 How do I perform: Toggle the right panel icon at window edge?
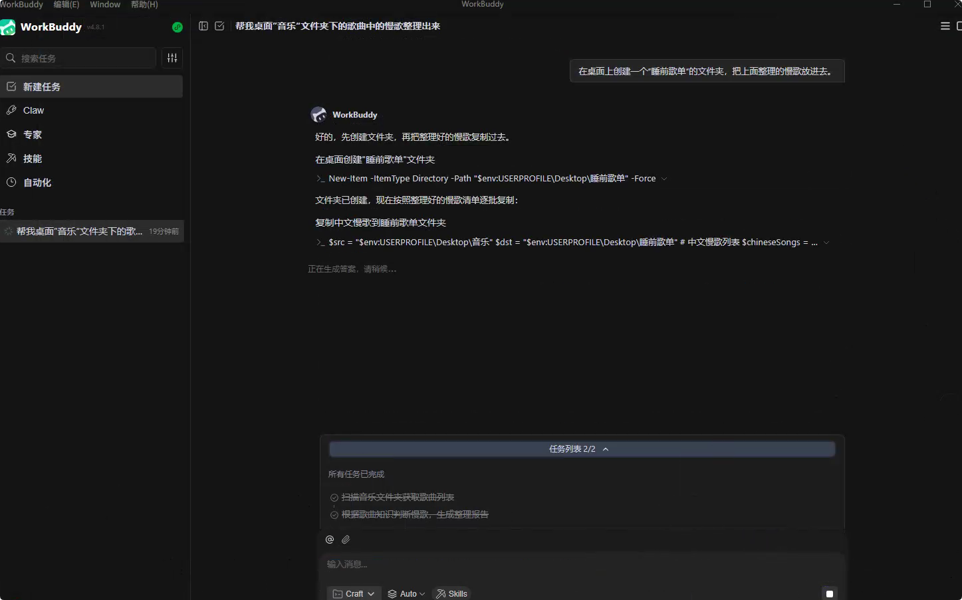tap(959, 26)
